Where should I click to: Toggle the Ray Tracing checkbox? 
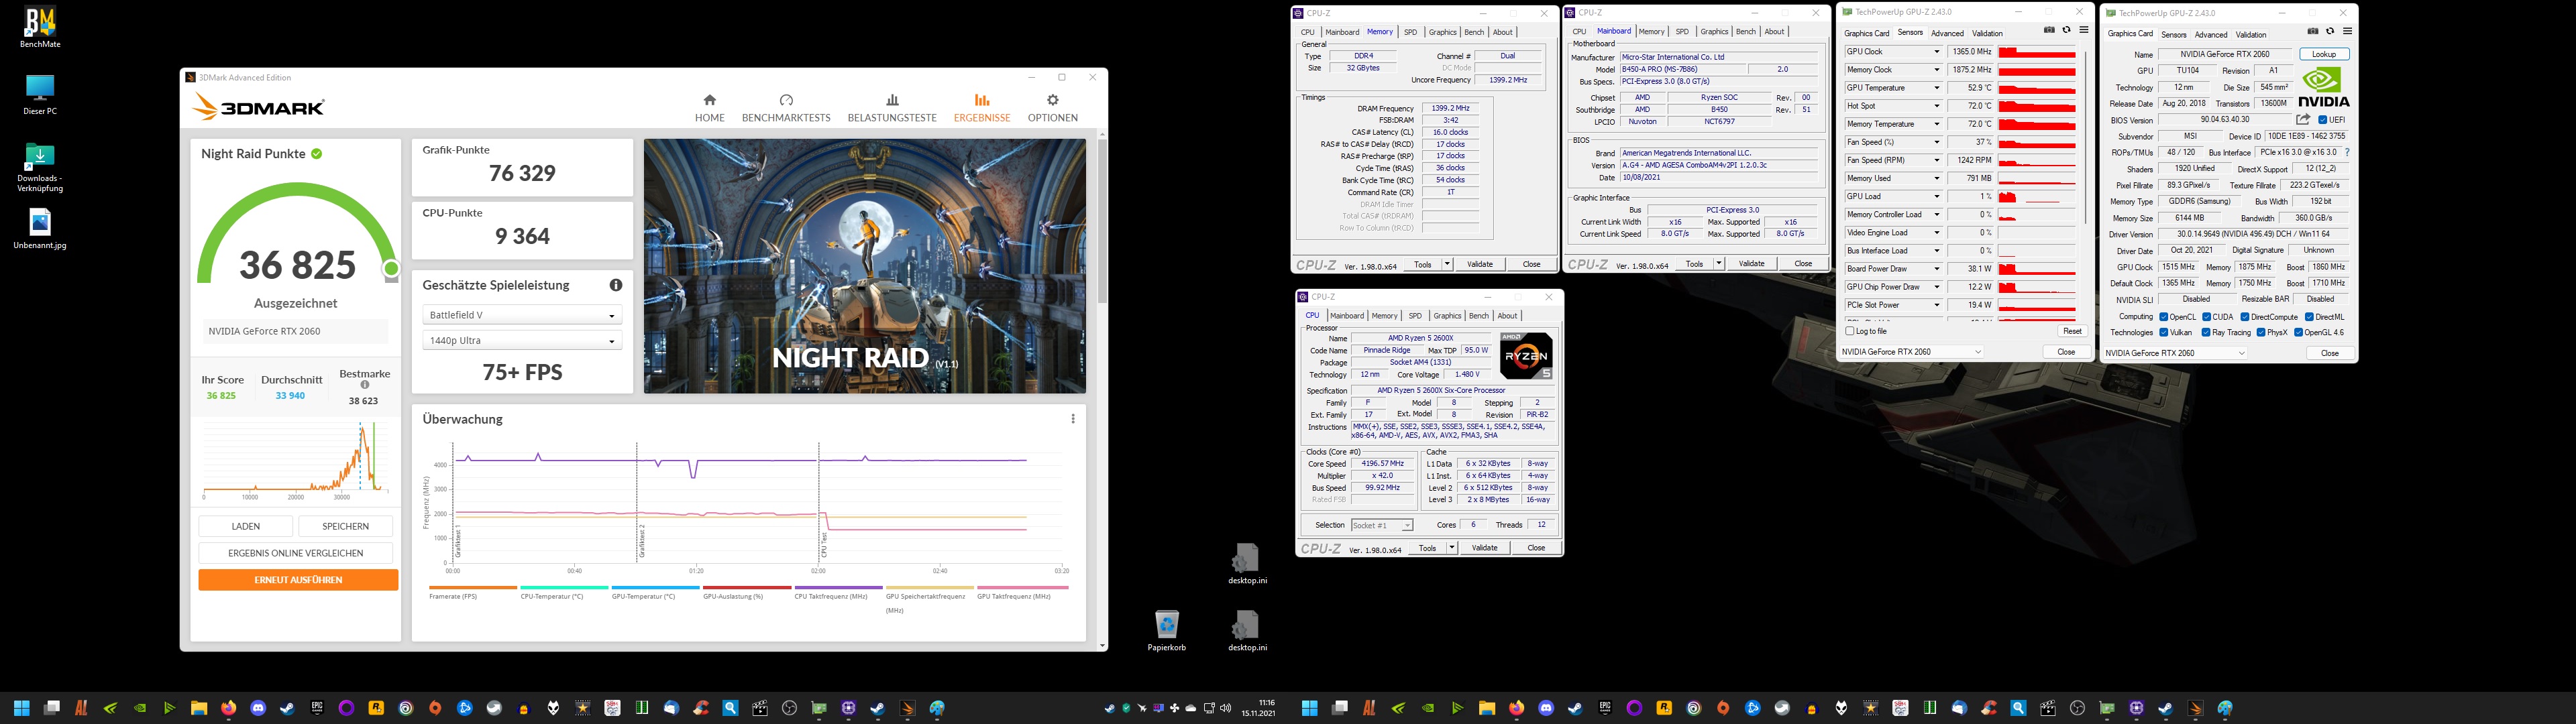click(x=2205, y=333)
